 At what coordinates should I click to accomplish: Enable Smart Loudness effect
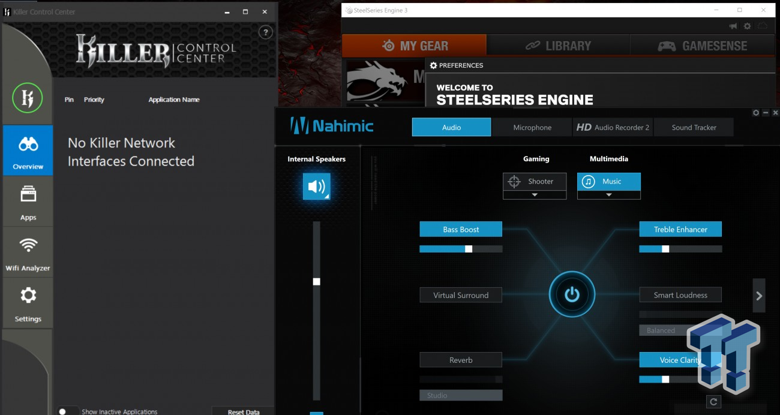[680, 295]
